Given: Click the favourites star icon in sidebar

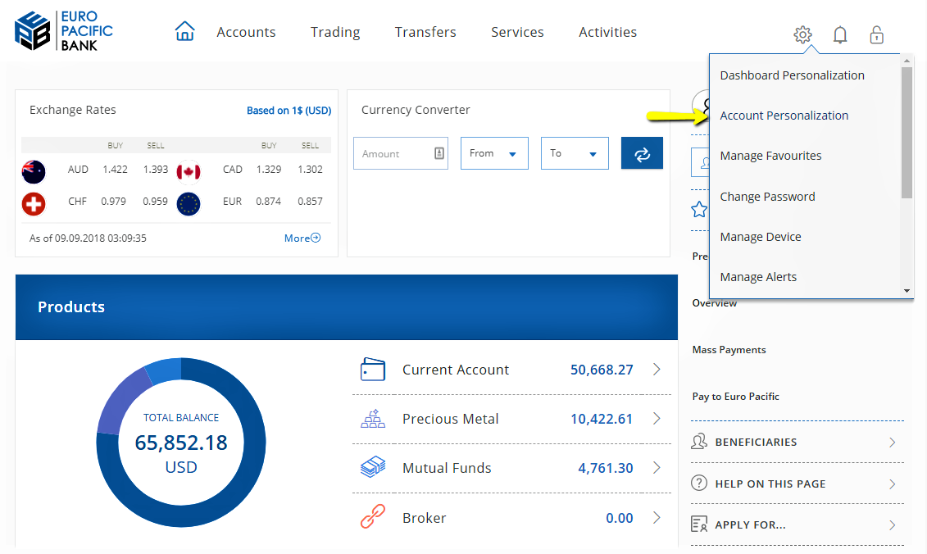Looking at the screenshot, I should 699,209.
